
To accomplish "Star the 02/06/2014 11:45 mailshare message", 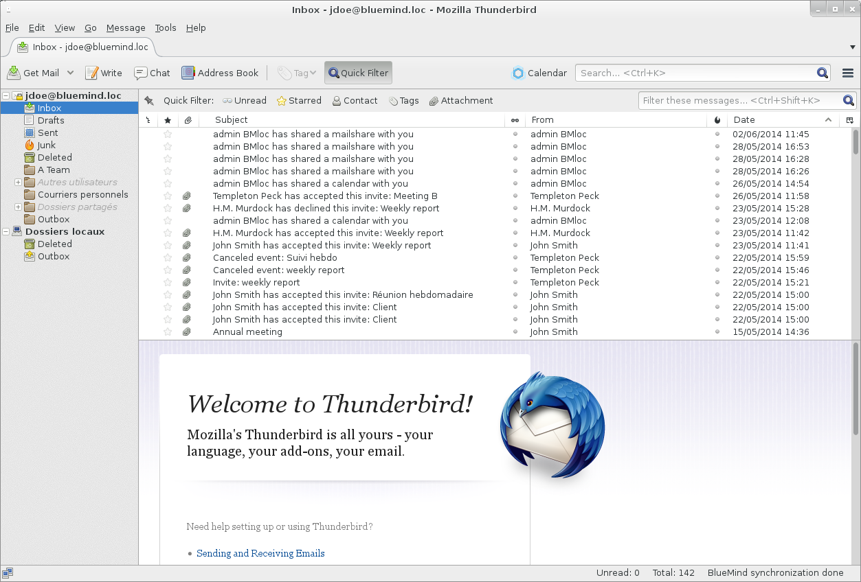I will point(168,135).
